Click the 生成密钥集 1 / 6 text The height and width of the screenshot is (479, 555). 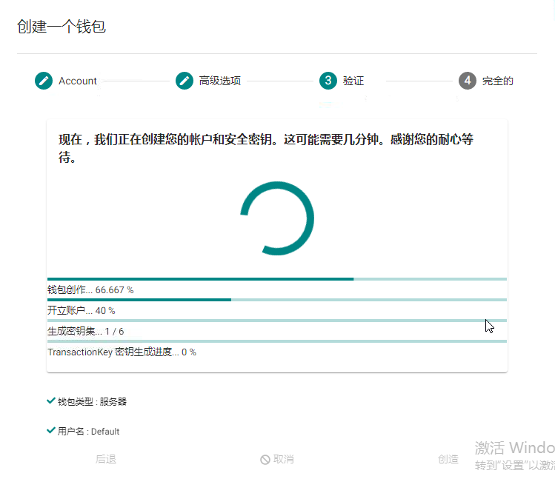point(85,331)
